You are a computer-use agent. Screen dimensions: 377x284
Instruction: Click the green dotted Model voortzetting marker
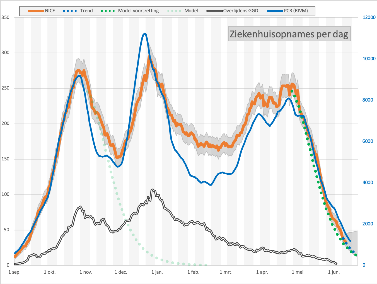tap(108, 11)
